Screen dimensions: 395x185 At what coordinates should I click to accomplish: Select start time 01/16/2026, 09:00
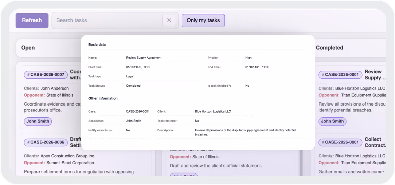point(138,67)
